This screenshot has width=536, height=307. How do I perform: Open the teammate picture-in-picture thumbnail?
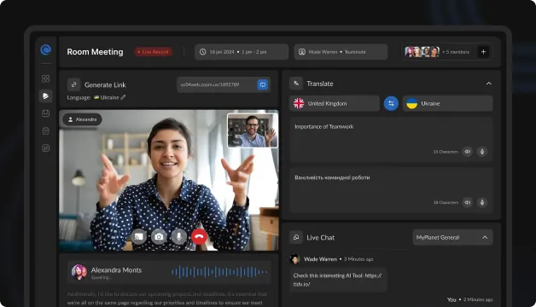pos(253,130)
